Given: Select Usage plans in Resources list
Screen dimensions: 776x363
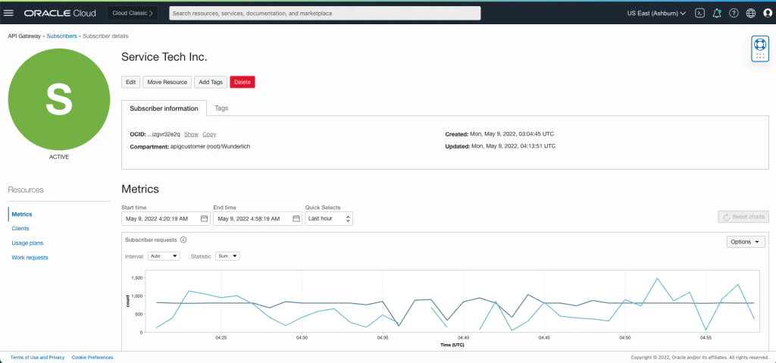Looking at the screenshot, I should (27, 243).
